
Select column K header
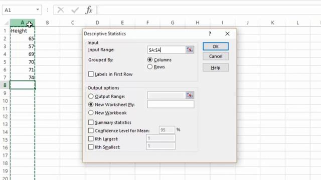click(272, 22)
